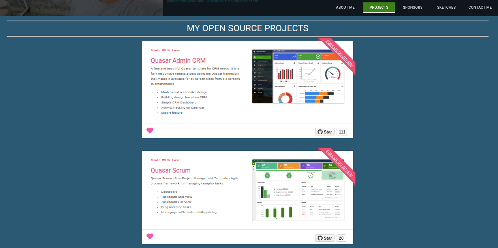Open the Quasar Scrum dashboard screenshot
498x248 pixels.
(x=298, y=190)
